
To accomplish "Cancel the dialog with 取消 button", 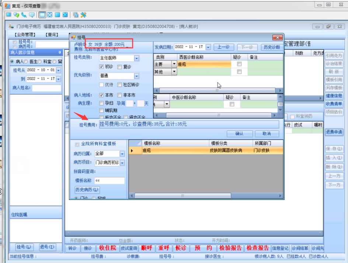I will click(x=267, y=134).
